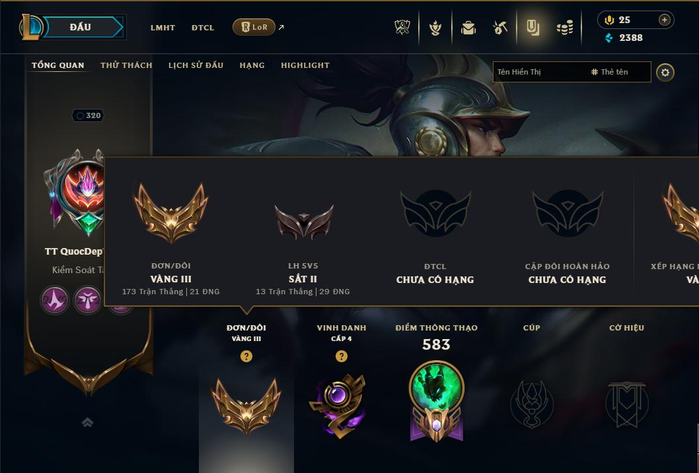The image size is (699, 473).
Task: Select the ĐTCL menu item
Action: (x=203, y=28)
